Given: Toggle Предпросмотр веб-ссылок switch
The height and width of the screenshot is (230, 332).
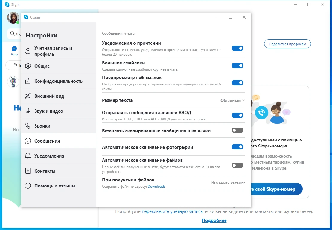Looking at the screenshot, I should point(237,83).
